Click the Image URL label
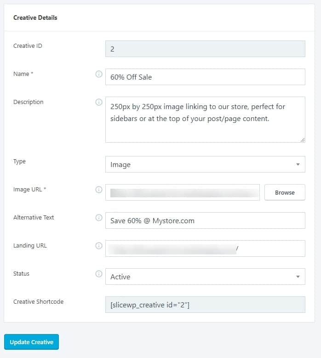The width and height of the screenshot is (321, 358). [x=29, y=190]
